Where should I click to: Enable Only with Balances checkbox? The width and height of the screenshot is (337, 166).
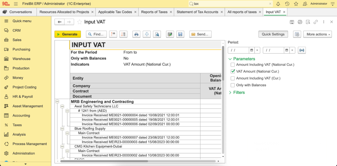(x=233, y=85)
